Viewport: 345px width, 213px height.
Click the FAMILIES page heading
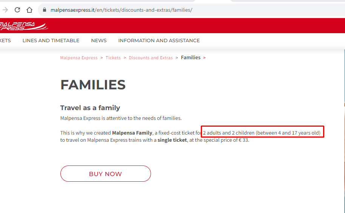93,85
